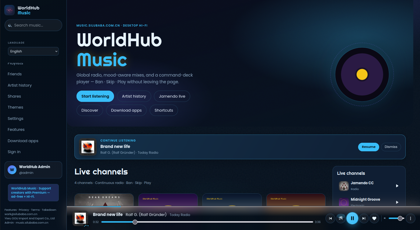The width and height of the screenshot is (420, 230).
Task: Play the Jamendo CC channel arrow
Action: pos(397,186)
